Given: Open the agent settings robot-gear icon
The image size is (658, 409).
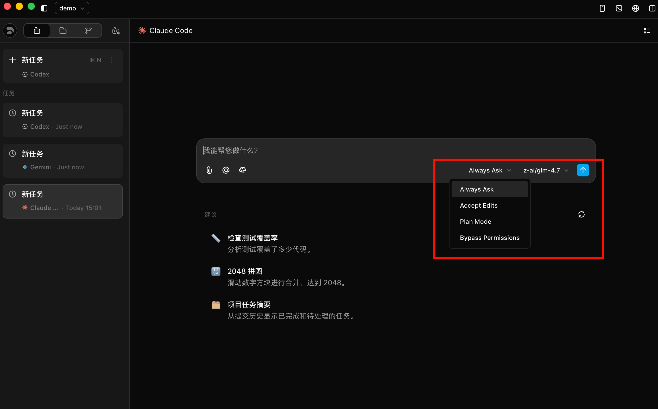Looking at the screenshot, I should (116, 31).
